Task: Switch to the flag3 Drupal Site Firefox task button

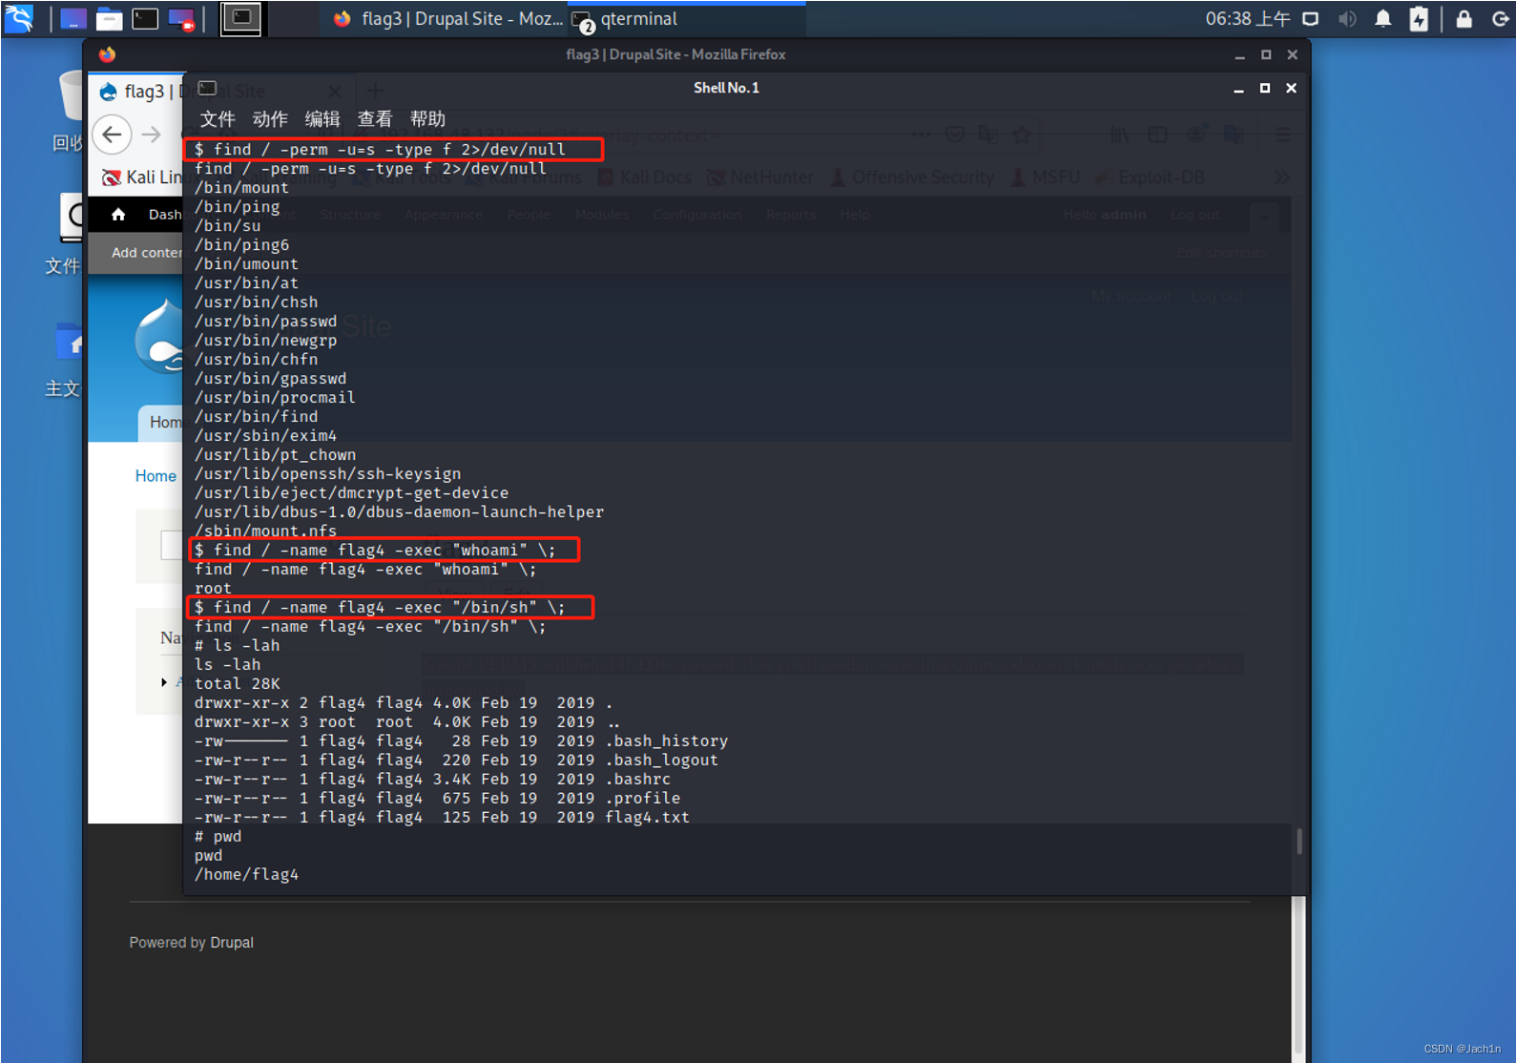Action: [x=447, y=19]
